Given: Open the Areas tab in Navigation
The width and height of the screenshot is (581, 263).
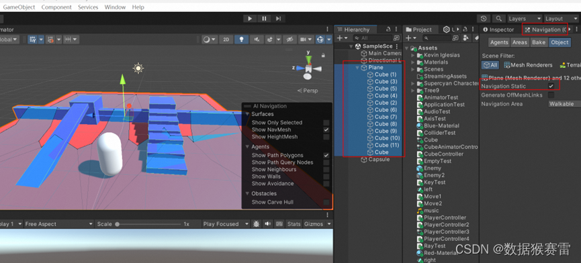Looking at the screenshot, I should [519, 42].
